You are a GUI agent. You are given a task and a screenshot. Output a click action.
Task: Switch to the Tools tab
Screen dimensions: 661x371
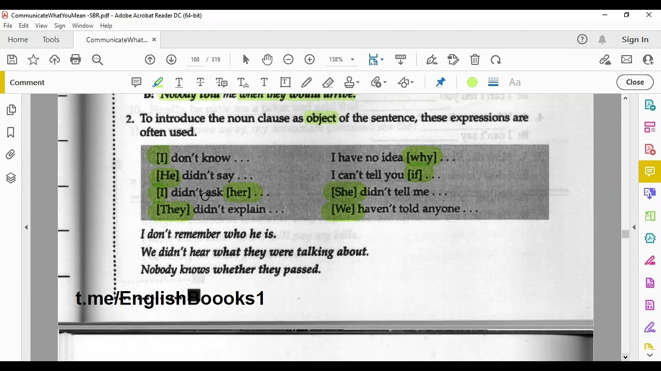(x=51, y=40)
